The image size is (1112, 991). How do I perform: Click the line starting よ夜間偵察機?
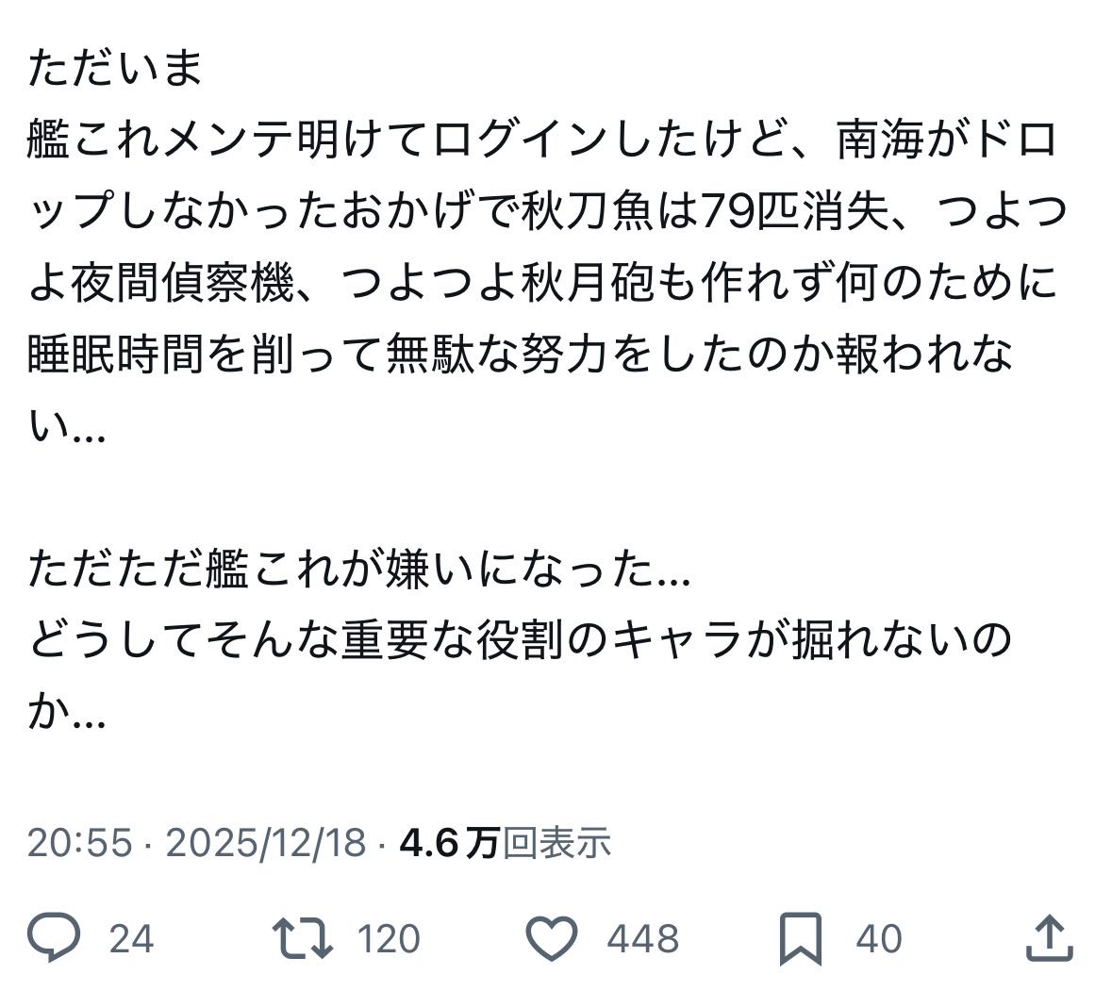click(542, 284)
